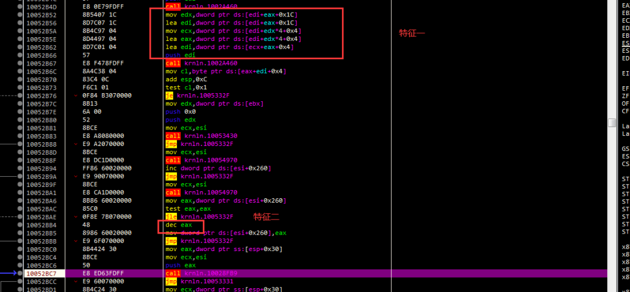
Task: Toggle breakpoint dot at address 10052B52
Action: tap(20, 14)
